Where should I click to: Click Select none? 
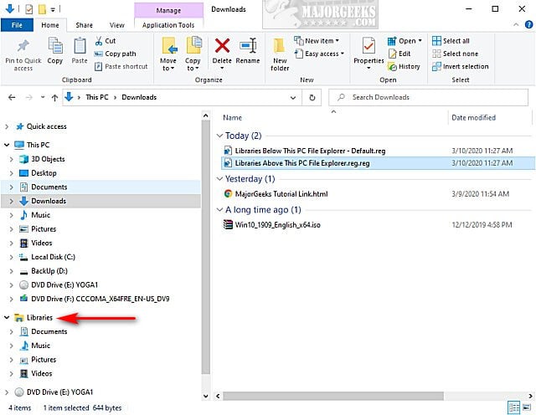(455, 54)
